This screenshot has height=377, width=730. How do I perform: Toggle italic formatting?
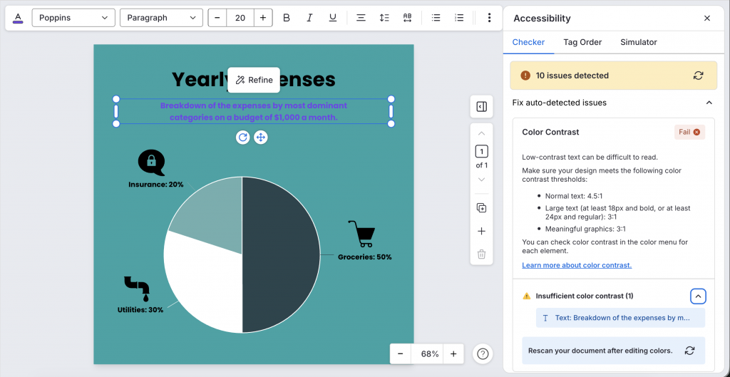point(309,18)
